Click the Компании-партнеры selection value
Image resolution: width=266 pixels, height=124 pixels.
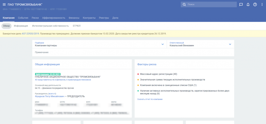(46, 45)
